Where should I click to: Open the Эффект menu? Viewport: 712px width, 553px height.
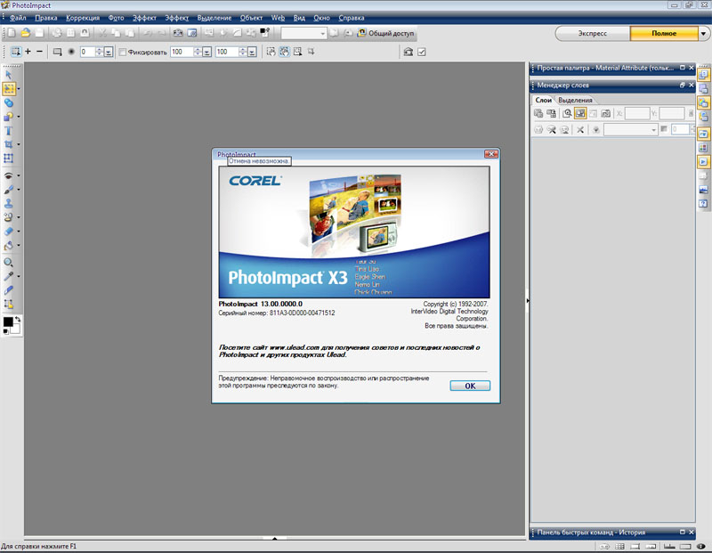(x=144, y=18)
